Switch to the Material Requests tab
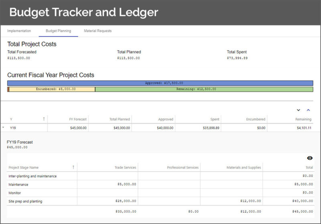The width and height of the screenshot is (321, 224). point(98,31)
